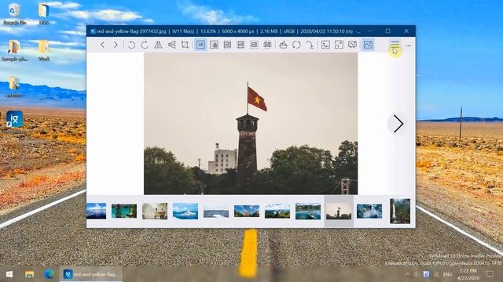
Task: Toggle Window Fit mode
Action: tap(325, 45)
